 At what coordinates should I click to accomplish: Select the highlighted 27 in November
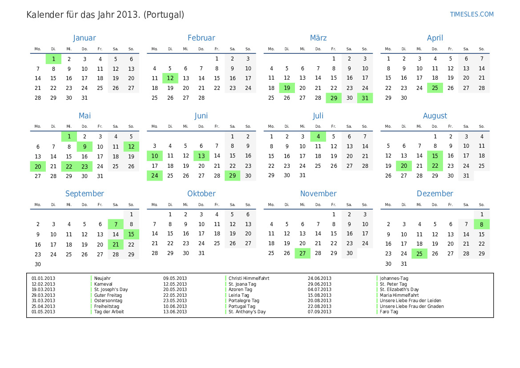point(302,253)
